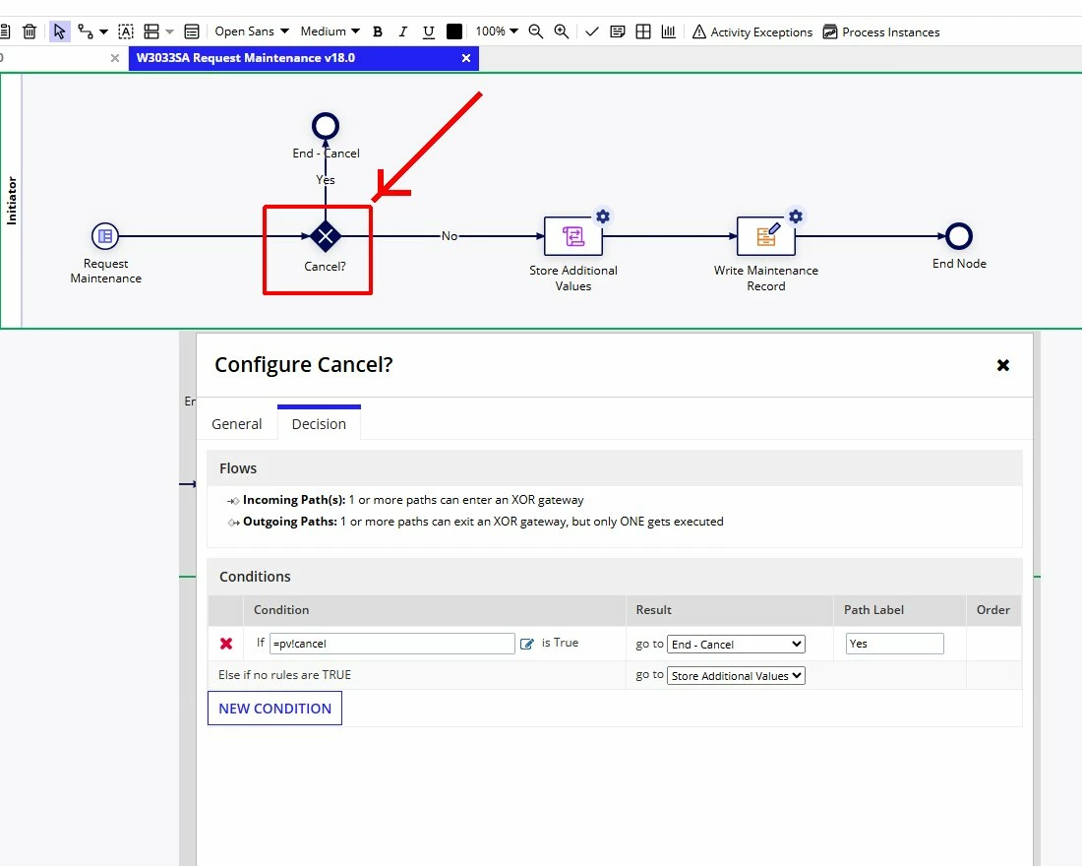Click the Initiator swimlane label
Screen dimensions: 1082x866
pos(11,201)
